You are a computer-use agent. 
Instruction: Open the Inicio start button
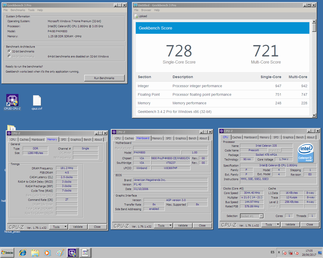pos(7,253)
